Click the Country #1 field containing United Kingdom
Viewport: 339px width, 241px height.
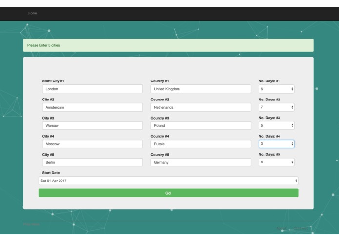click(200, 89)
